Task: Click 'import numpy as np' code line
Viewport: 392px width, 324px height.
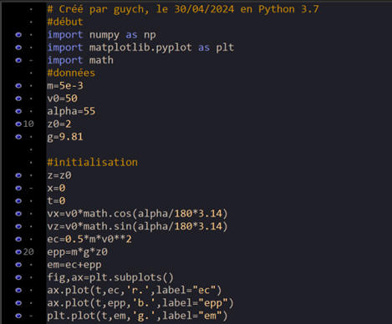Action: [101, 35]
